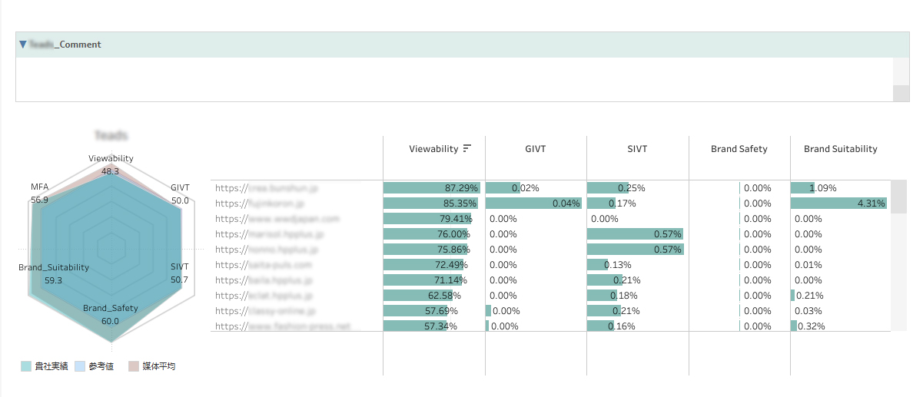Select the Brand Safety column header

coord(739,149)
